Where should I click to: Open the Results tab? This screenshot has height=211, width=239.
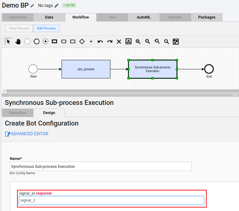(x=175, y=17)
